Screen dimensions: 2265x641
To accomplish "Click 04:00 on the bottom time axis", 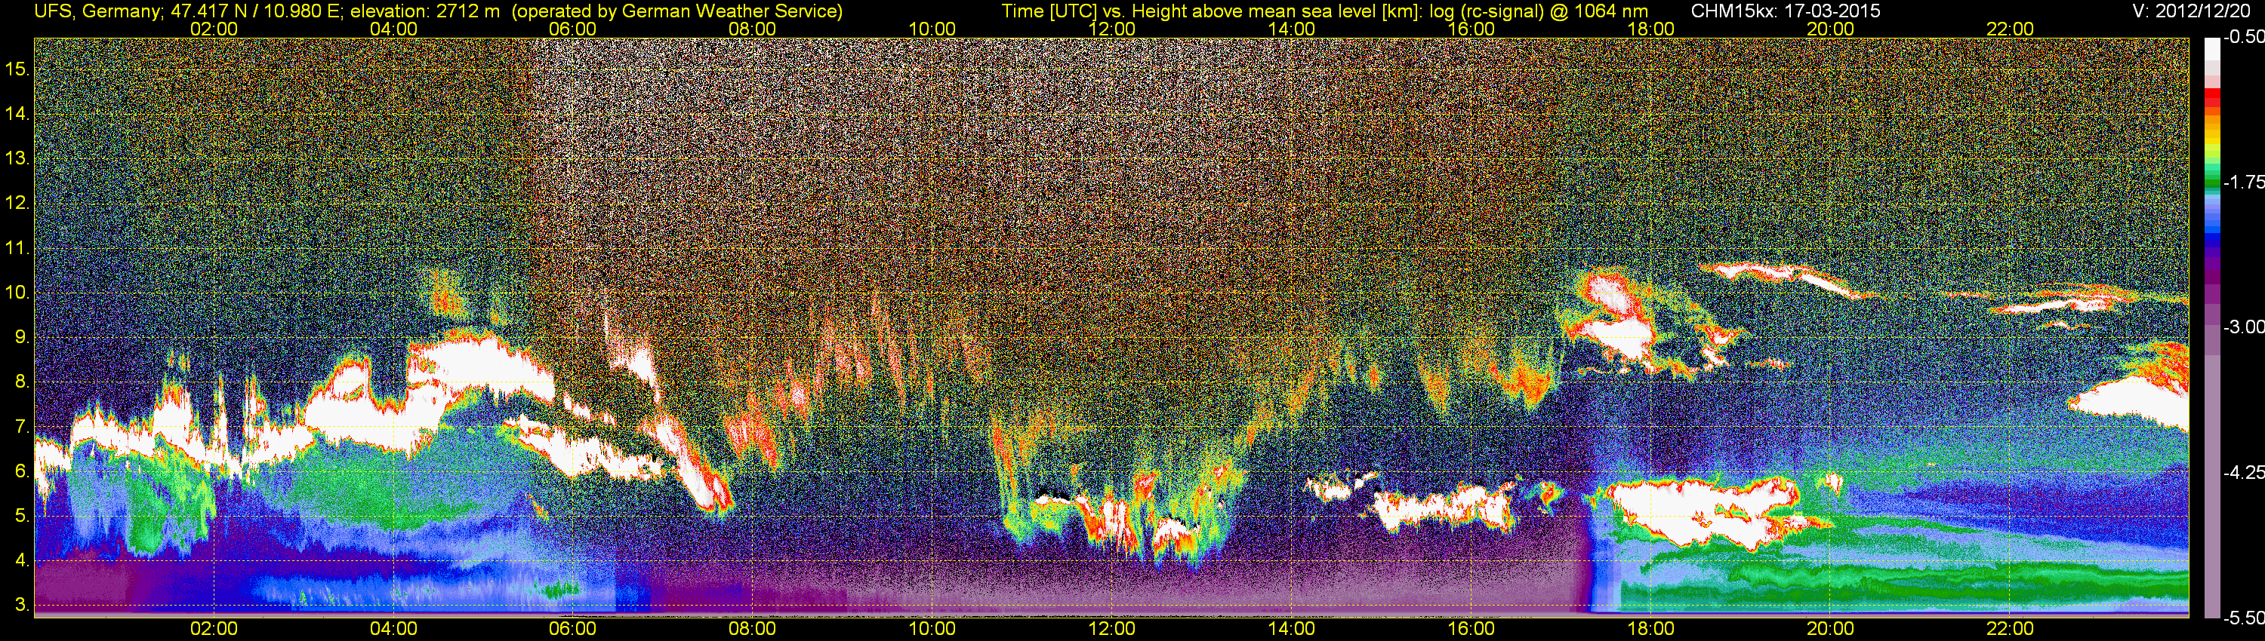I will click(394, 629).
